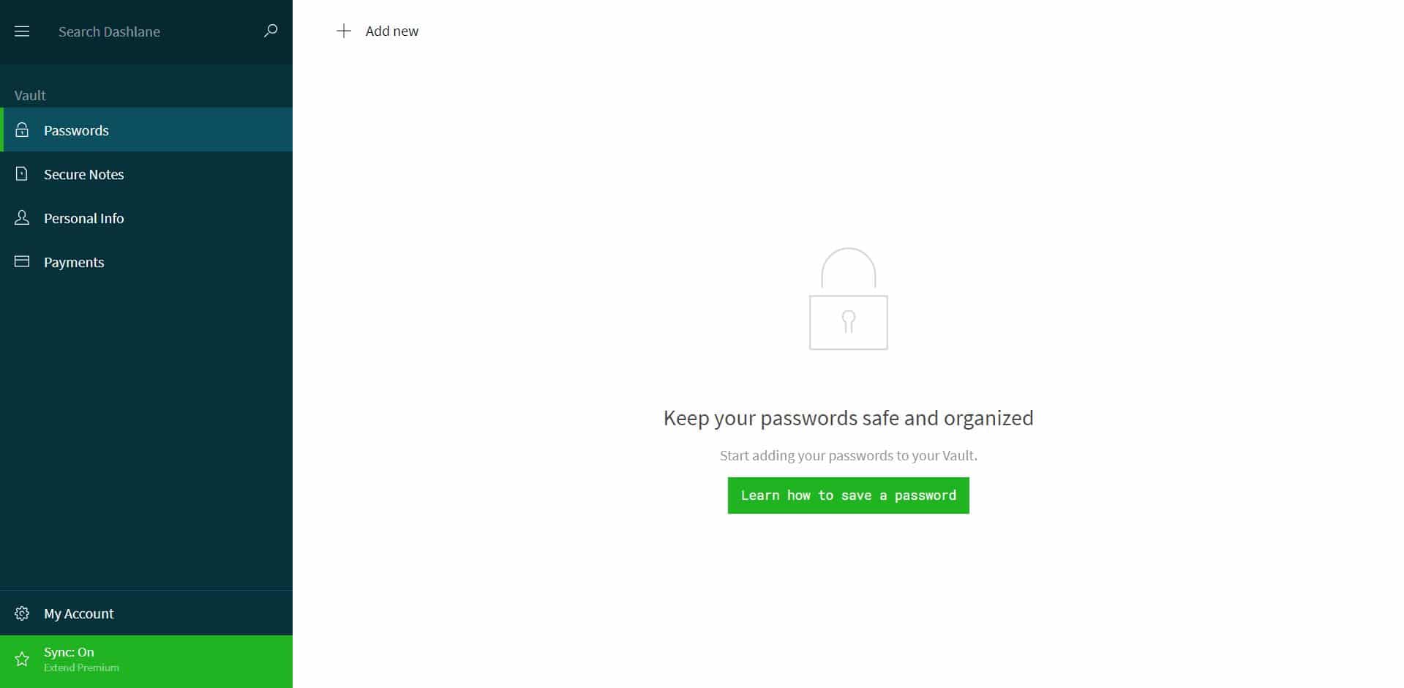Click the star icon beside Sync: On
This screenshot has width=1404, height=688.
22,659
